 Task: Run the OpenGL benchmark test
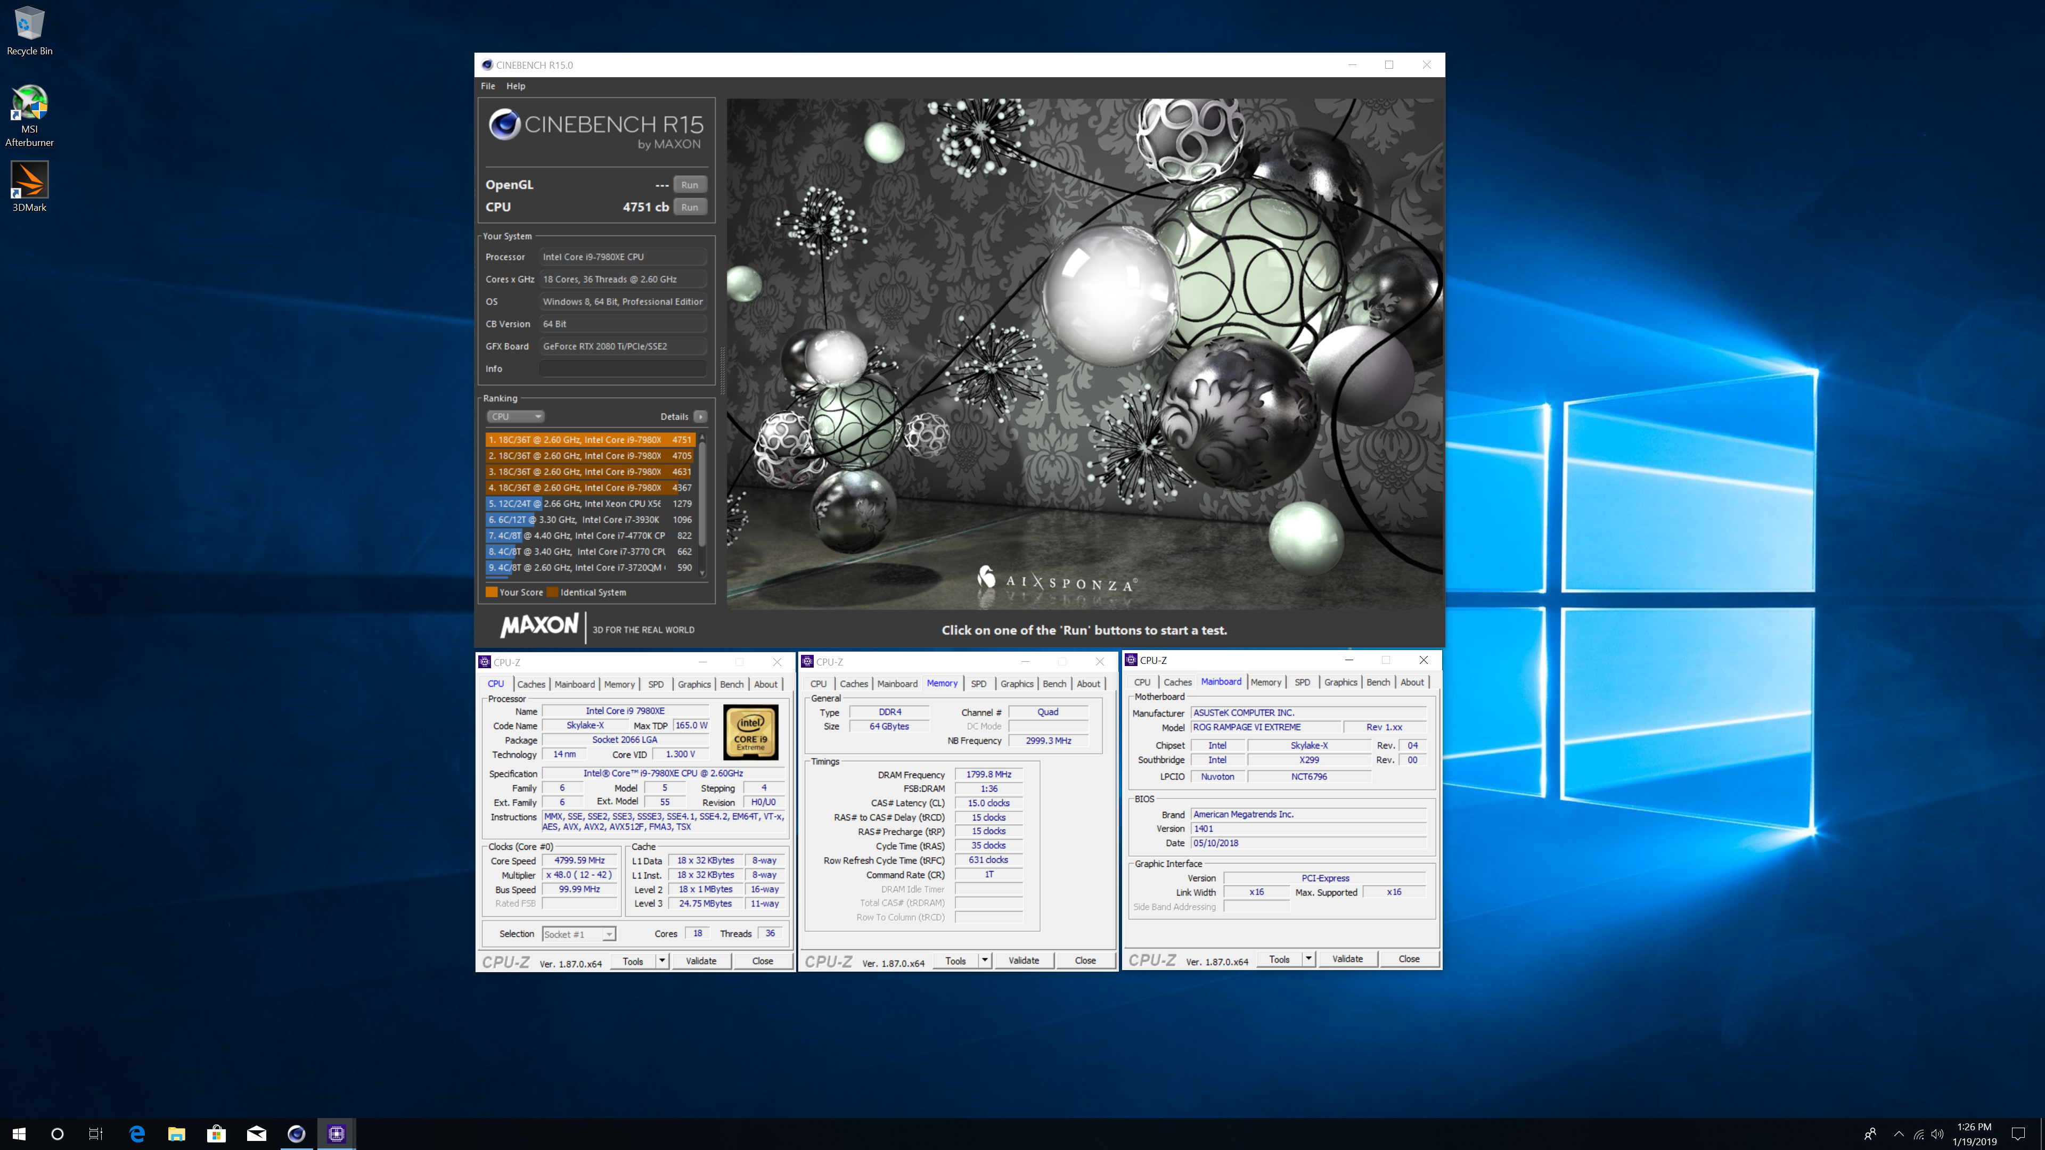click(x=689, y=184)
